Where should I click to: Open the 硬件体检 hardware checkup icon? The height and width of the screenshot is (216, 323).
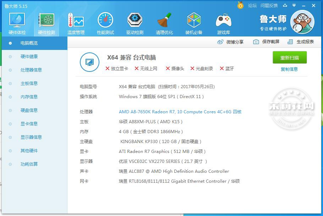point(17,23)
